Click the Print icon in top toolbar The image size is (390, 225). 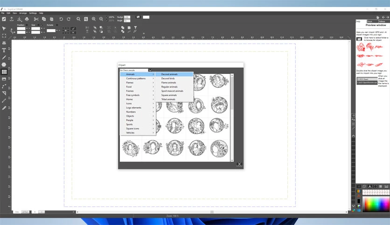pos(27,19)
